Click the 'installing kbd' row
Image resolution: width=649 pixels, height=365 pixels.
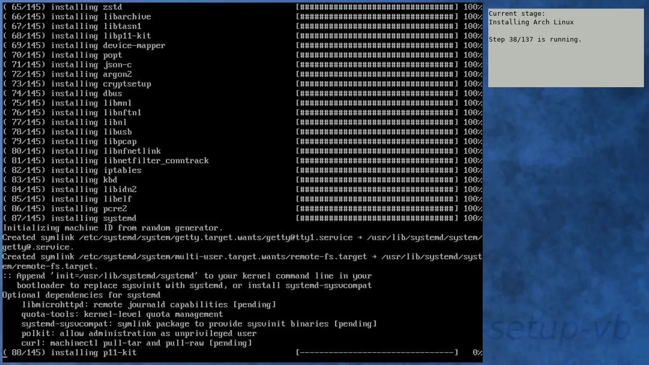coord(242,180)
